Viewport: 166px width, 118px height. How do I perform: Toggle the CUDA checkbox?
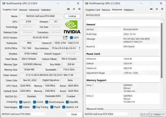35,102
